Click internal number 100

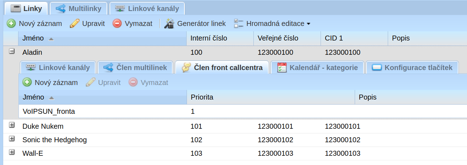[x=196, y=52]
